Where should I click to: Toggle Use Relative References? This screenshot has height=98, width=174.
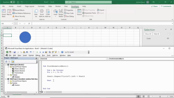point(21,13)
